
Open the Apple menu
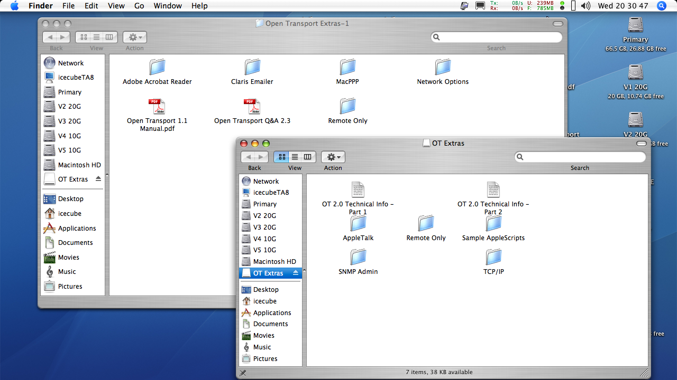click(x=14, y=6)
